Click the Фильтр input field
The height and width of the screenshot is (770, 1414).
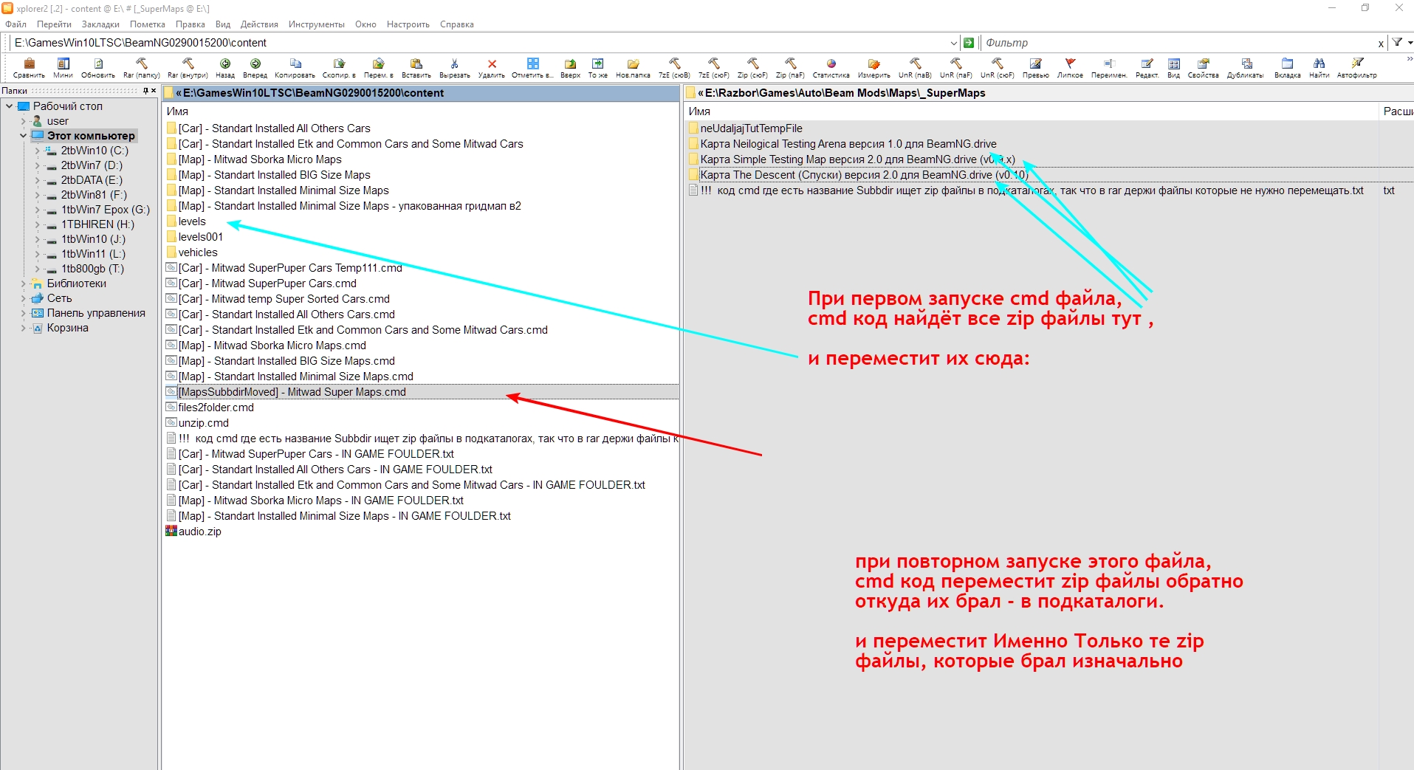coord(1178,43)
